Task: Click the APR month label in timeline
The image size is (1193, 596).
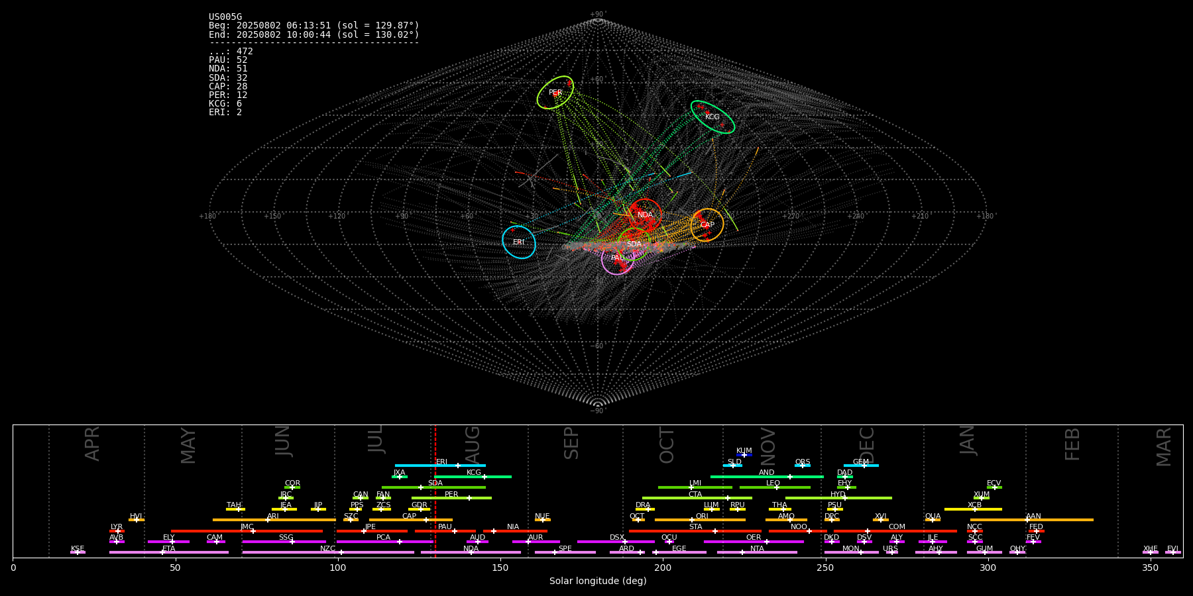Action: pos(92,444)
